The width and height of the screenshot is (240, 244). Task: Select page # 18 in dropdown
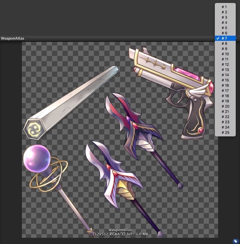click(x=225, y=96)
